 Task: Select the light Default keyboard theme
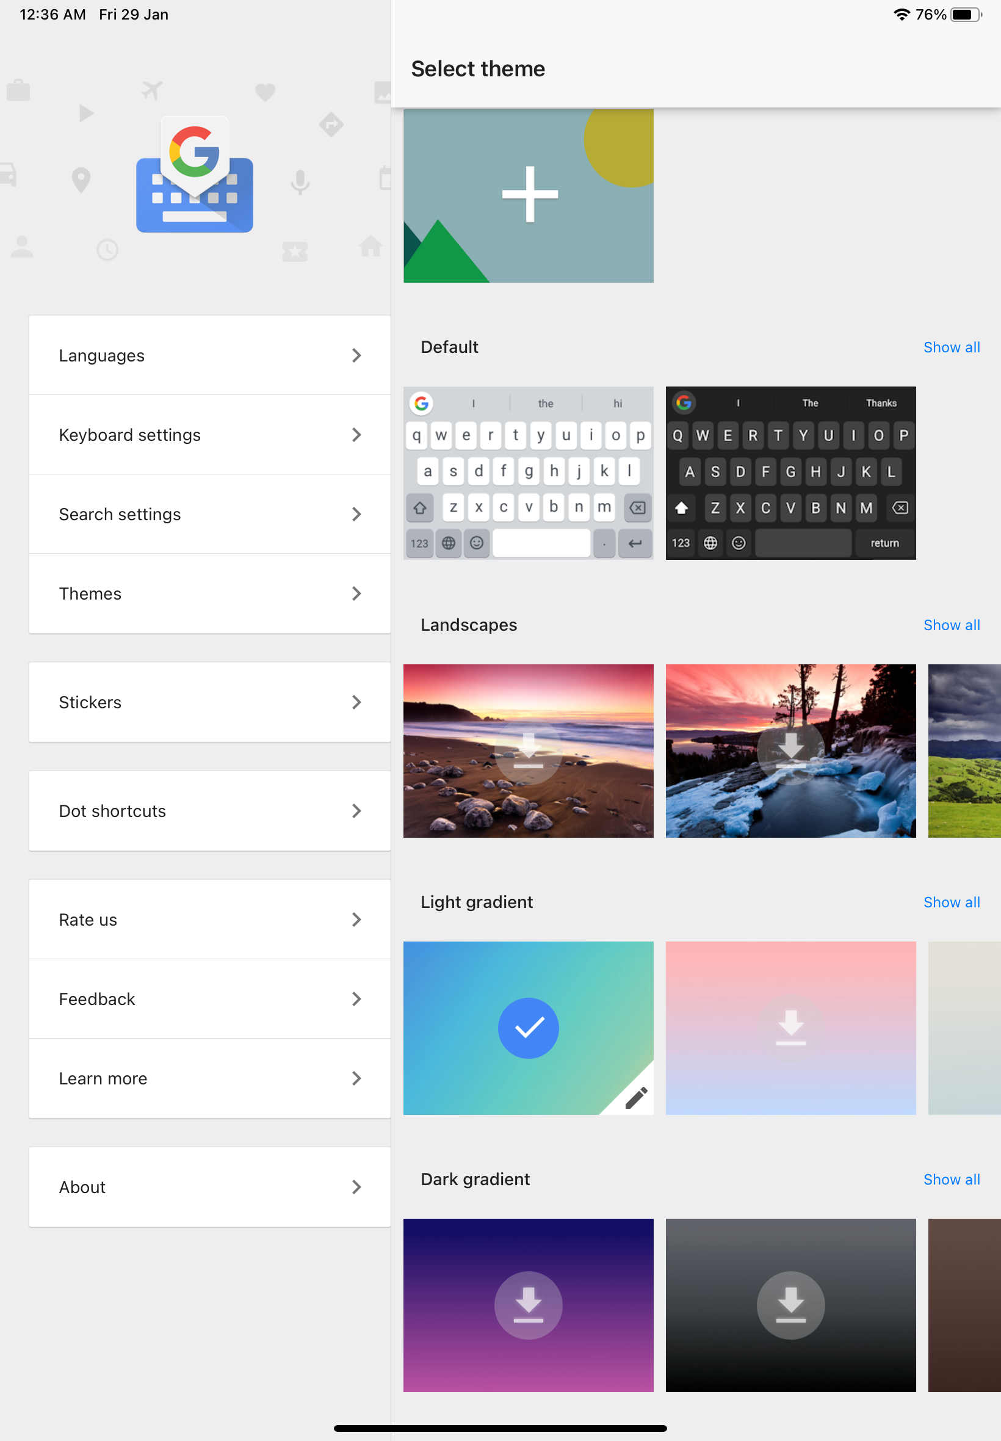coord(528,473)
